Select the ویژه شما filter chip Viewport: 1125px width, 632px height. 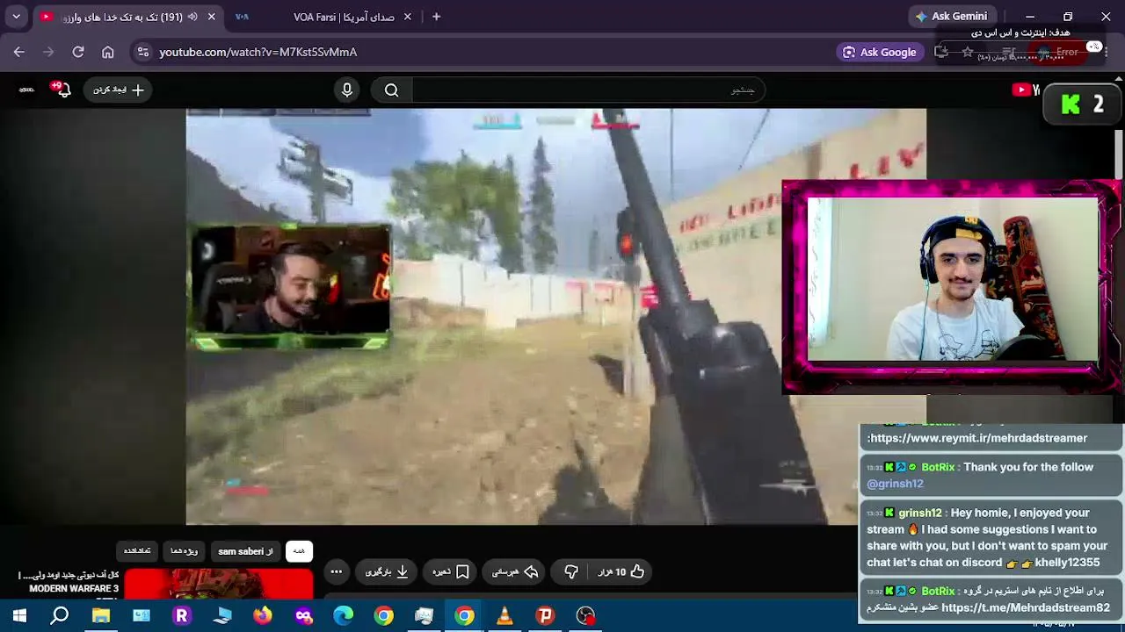(x=185, y=551)
